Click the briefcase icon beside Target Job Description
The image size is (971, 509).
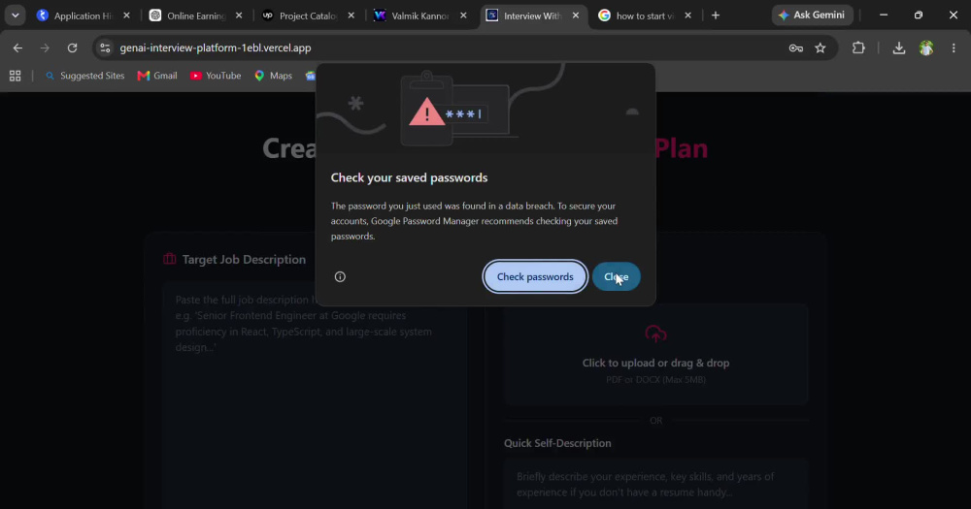pos(170,259)
